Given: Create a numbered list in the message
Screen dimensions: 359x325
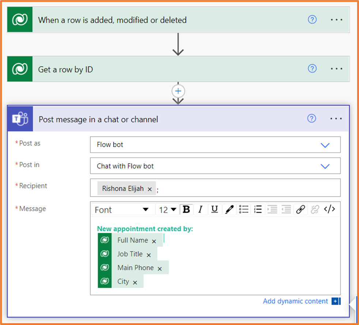Looking at the screenshot, I should pos(258,209).
